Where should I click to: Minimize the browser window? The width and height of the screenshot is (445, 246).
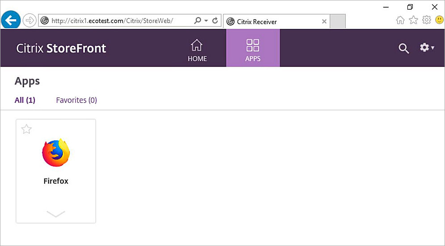386,7
